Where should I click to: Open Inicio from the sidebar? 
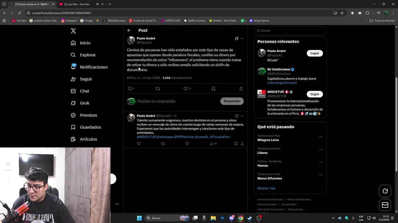click(x=81, y=43)
